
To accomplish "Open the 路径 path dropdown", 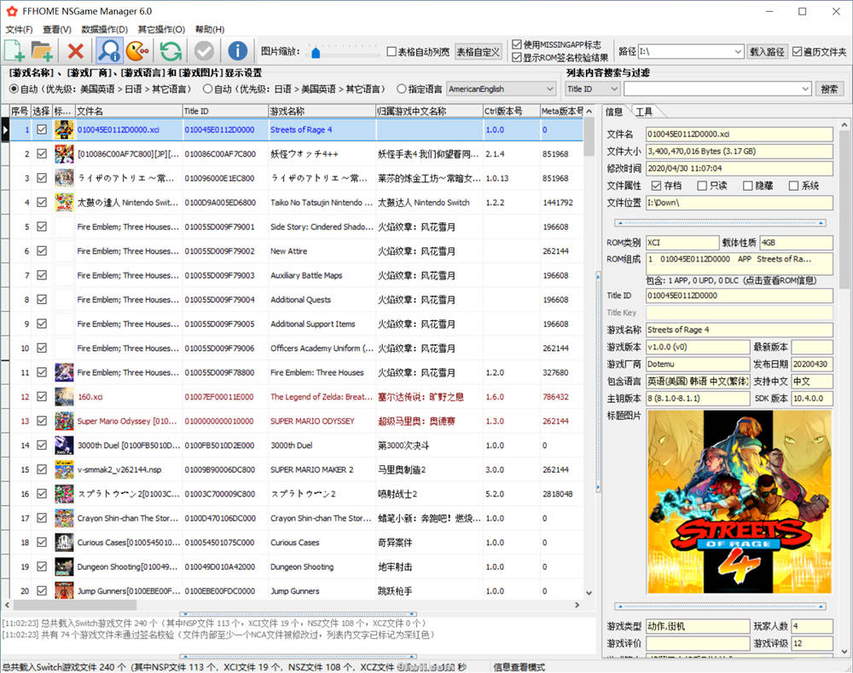I will point(738,52).
